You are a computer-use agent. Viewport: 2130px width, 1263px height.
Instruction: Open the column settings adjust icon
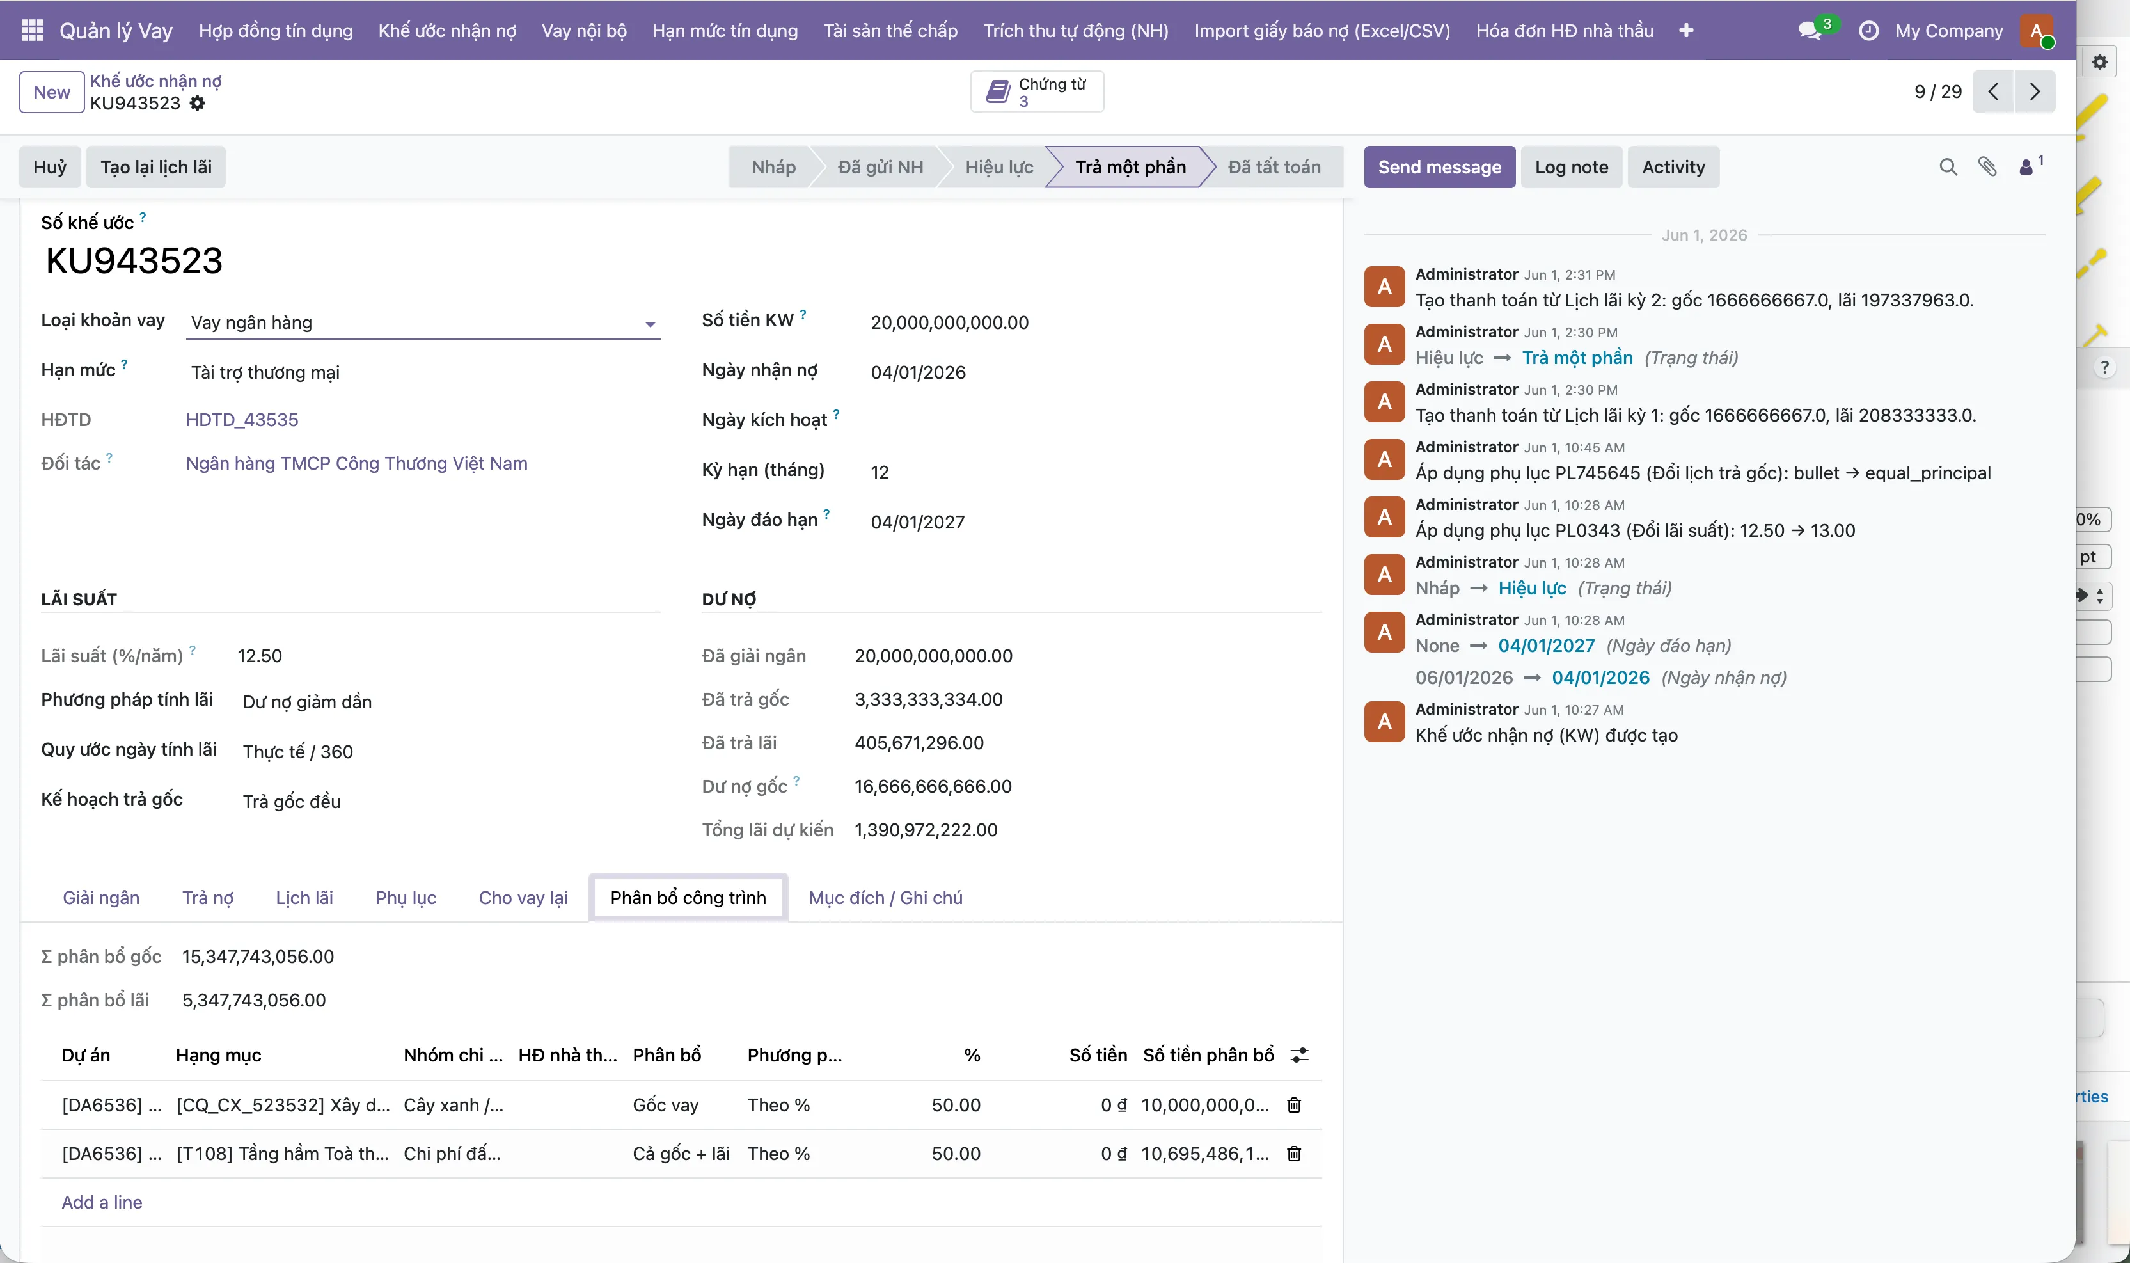click(x=1299, y=1055)
